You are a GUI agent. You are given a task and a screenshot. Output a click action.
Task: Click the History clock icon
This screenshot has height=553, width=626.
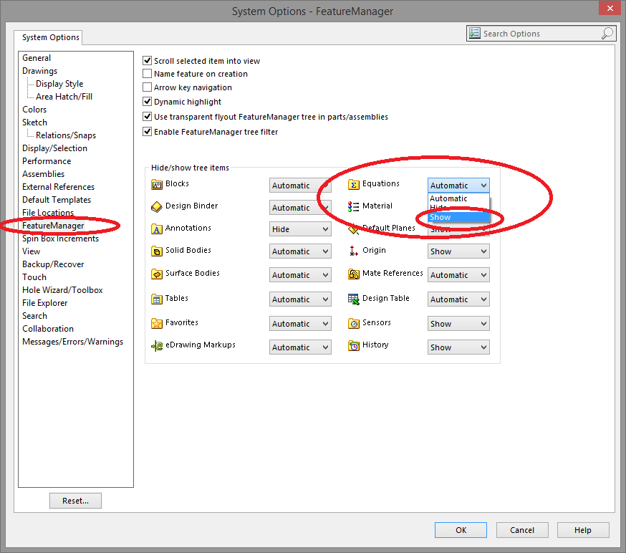(x=353, y=346)
